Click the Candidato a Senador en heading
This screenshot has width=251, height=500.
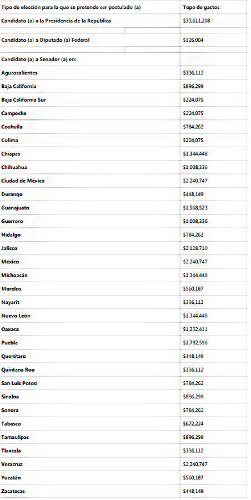pos(39,59)
